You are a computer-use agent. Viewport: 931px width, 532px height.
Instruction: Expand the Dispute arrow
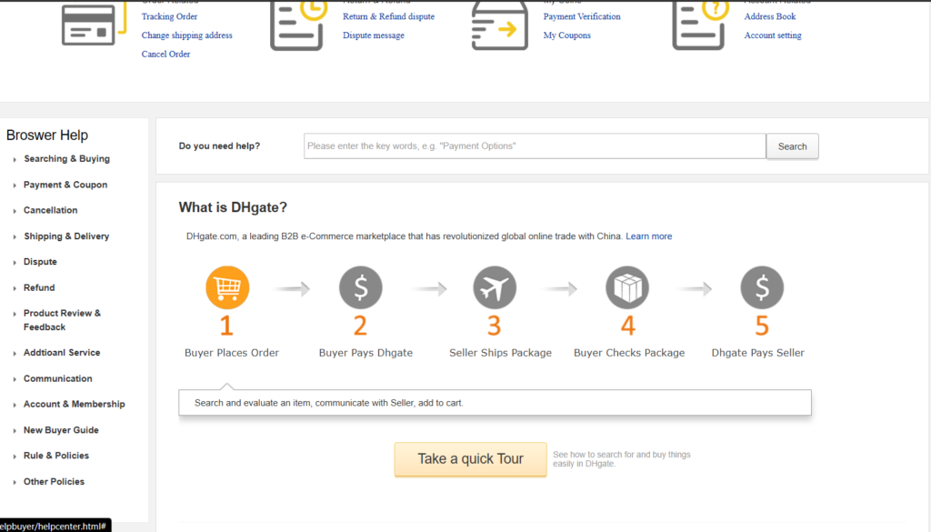pyautogui.click(x=15, y=263)
